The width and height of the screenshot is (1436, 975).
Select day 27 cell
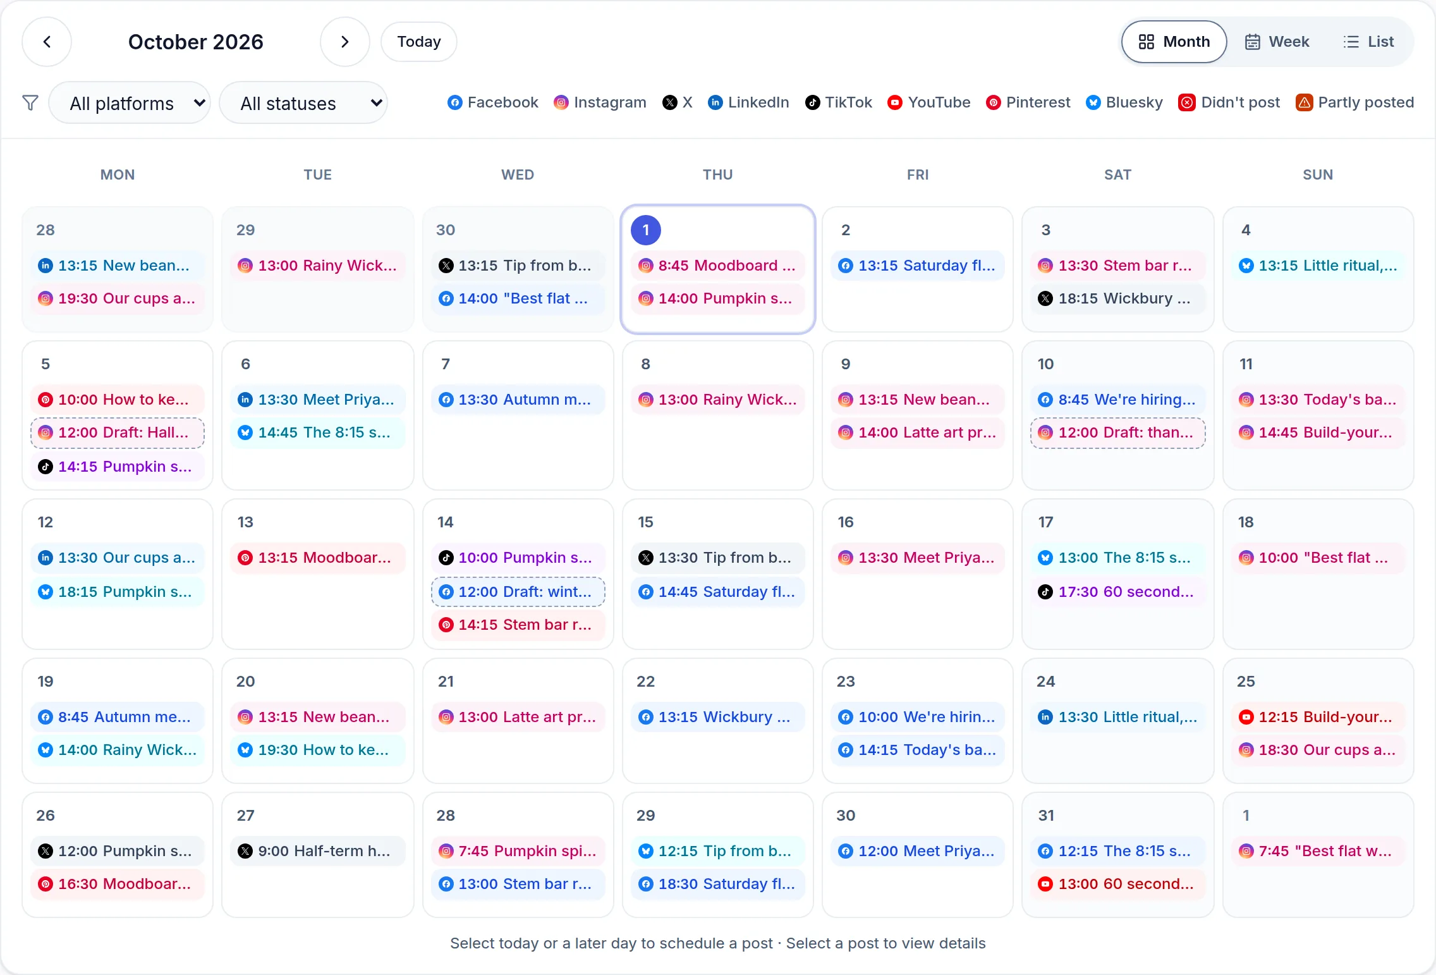tap(317, 855)
